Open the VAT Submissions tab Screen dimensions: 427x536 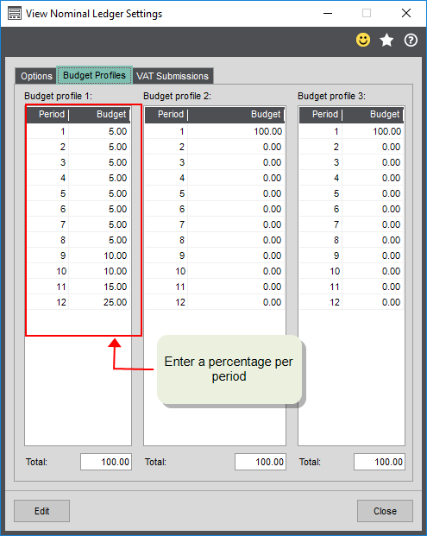coord(173,76)
